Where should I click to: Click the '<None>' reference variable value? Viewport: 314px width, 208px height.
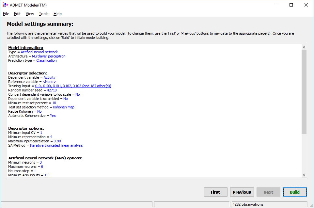(x=50, y=82)
